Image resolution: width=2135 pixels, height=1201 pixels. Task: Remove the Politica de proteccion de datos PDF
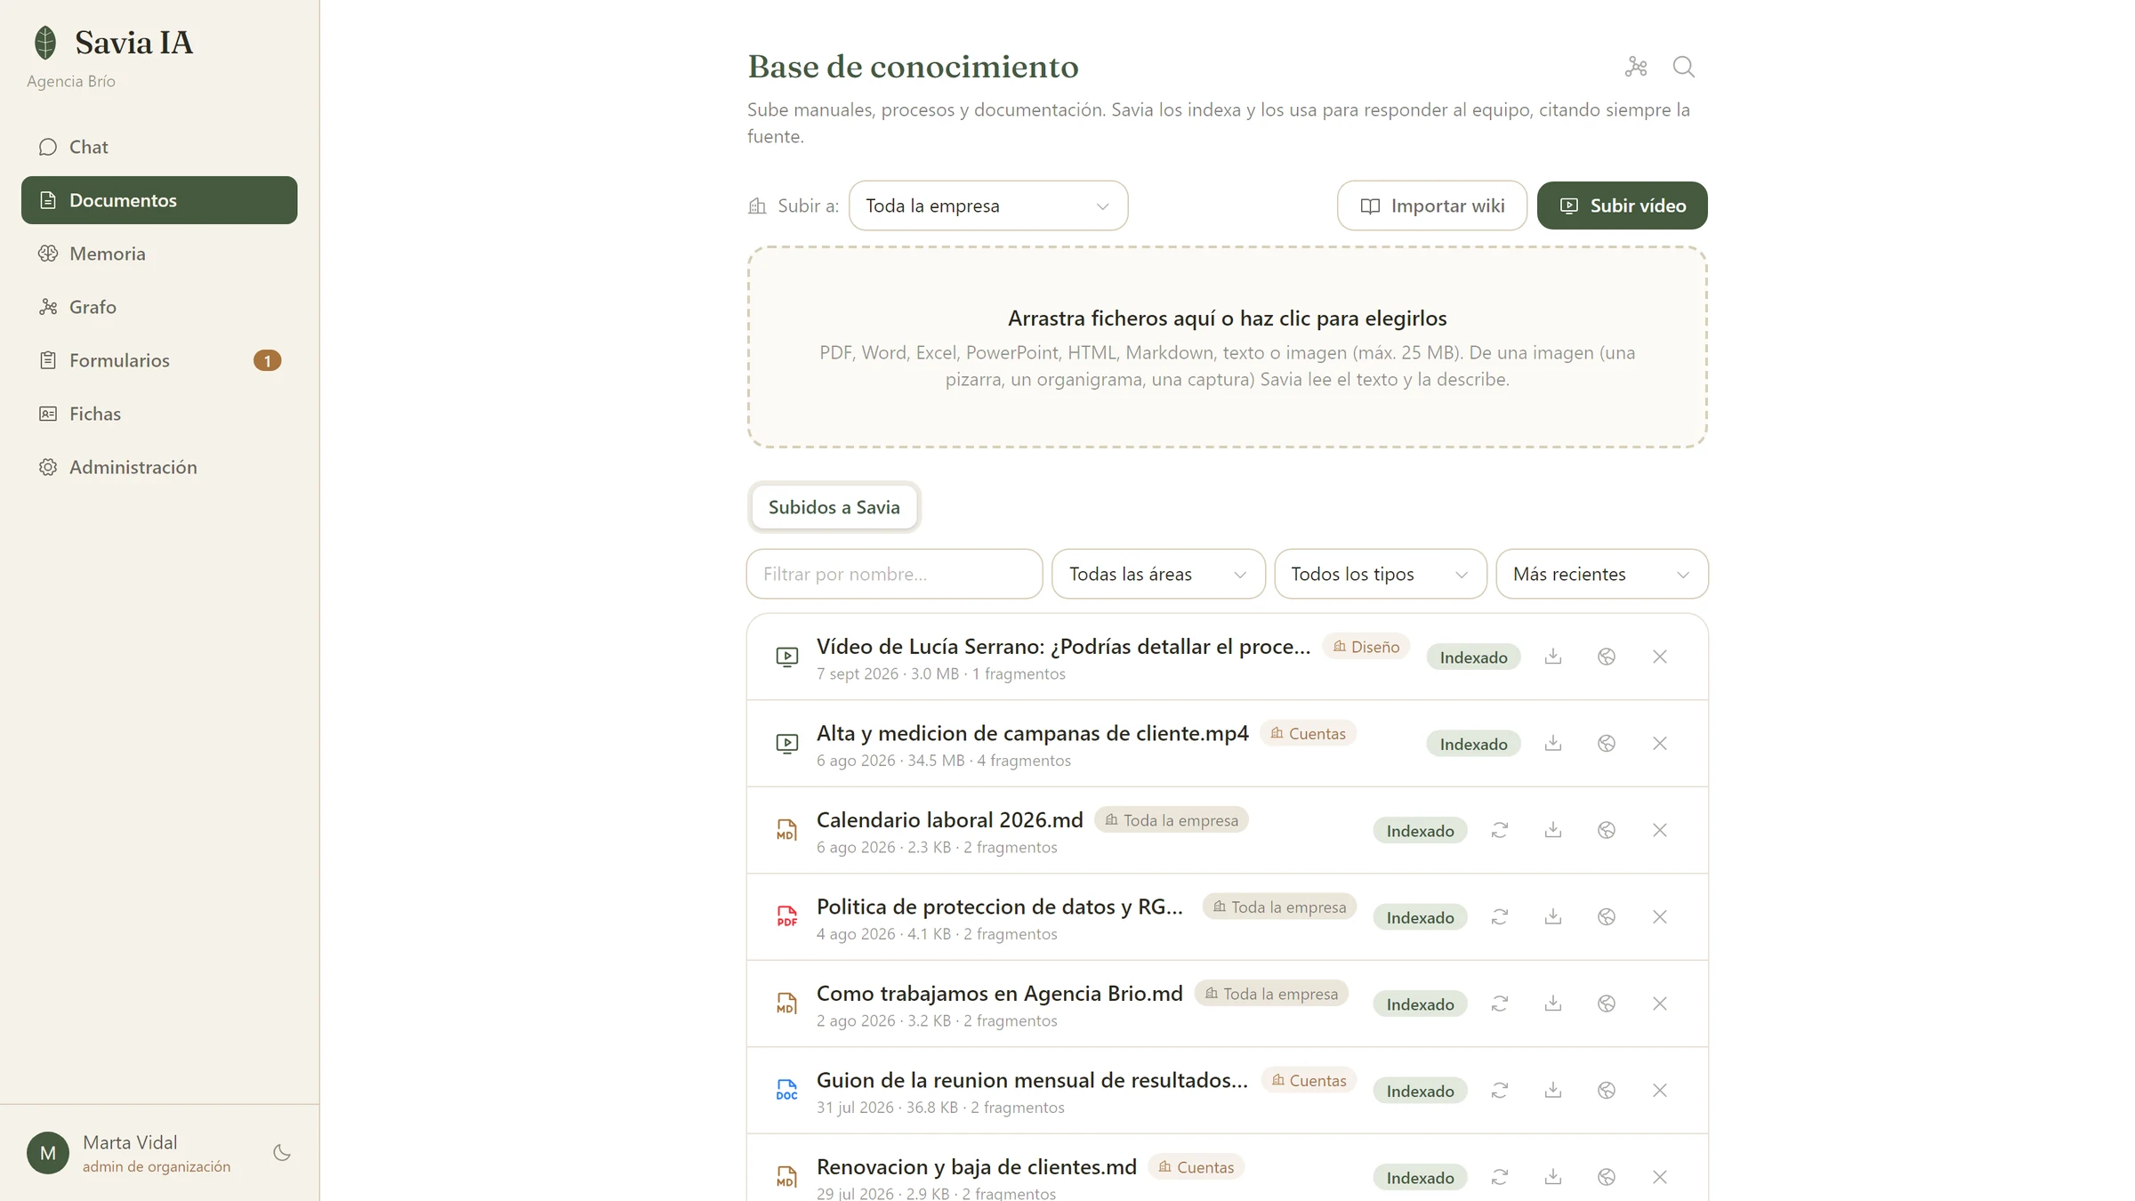[x=1660, y=917]
